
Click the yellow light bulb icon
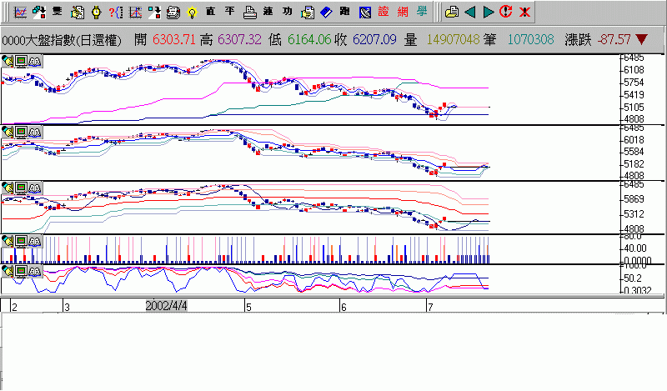click(192, 12)
